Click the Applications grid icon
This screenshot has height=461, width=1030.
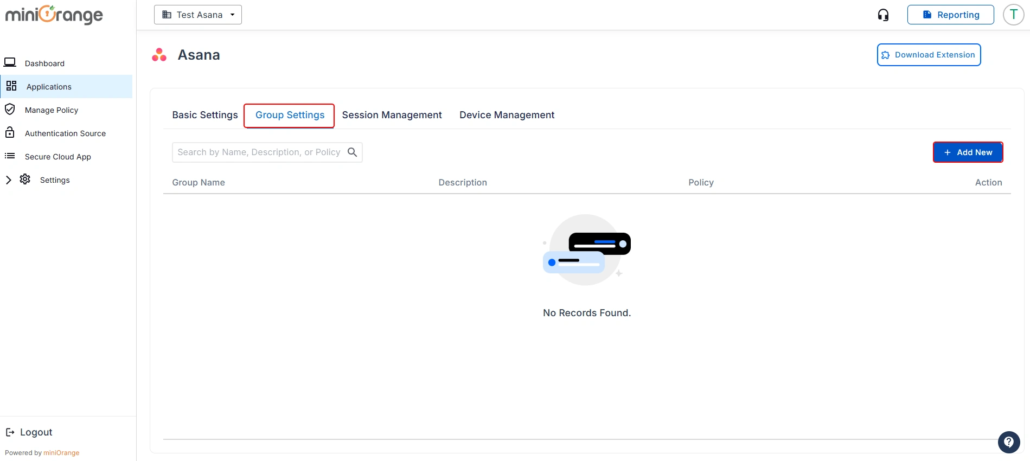point(11,86)
